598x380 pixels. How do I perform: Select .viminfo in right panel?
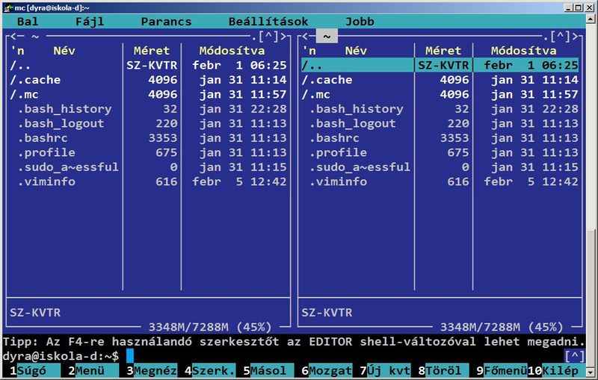click(440, 181)
